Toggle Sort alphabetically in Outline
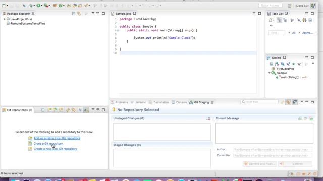The height and width of the screenshot is (181, 323). click(277, 64)
